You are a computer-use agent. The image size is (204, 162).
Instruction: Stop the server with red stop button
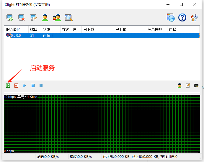pyautogui.click(x=16, y=86)
